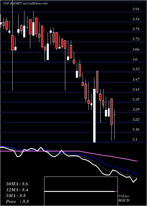Click the 3.1 price axis label
Screen dimensions: 147x206
[x=135, y=139]
